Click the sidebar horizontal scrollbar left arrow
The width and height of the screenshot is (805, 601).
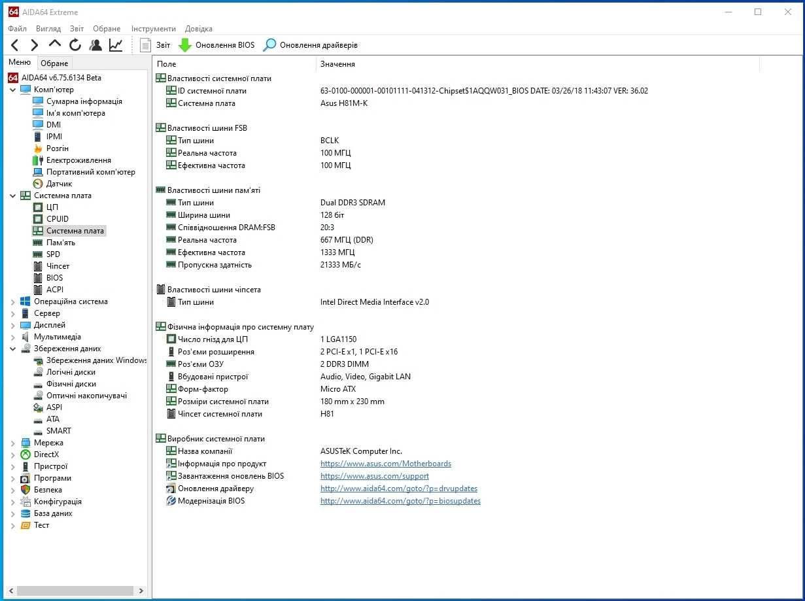[11, 591]
